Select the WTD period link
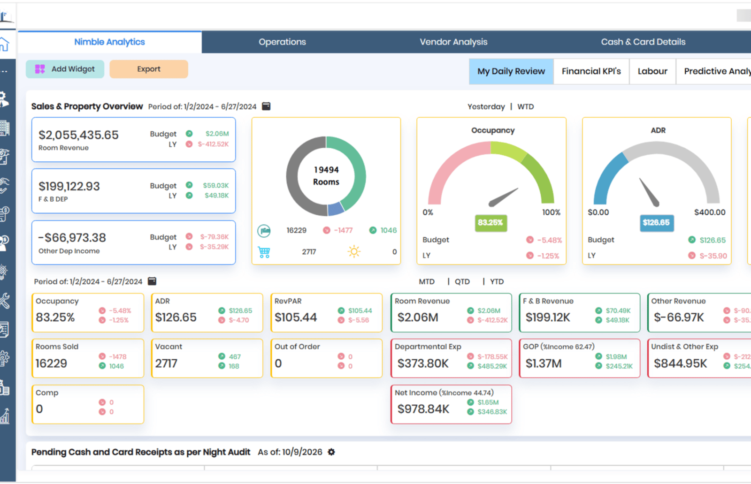751x484 pixels. click(526, 106)
